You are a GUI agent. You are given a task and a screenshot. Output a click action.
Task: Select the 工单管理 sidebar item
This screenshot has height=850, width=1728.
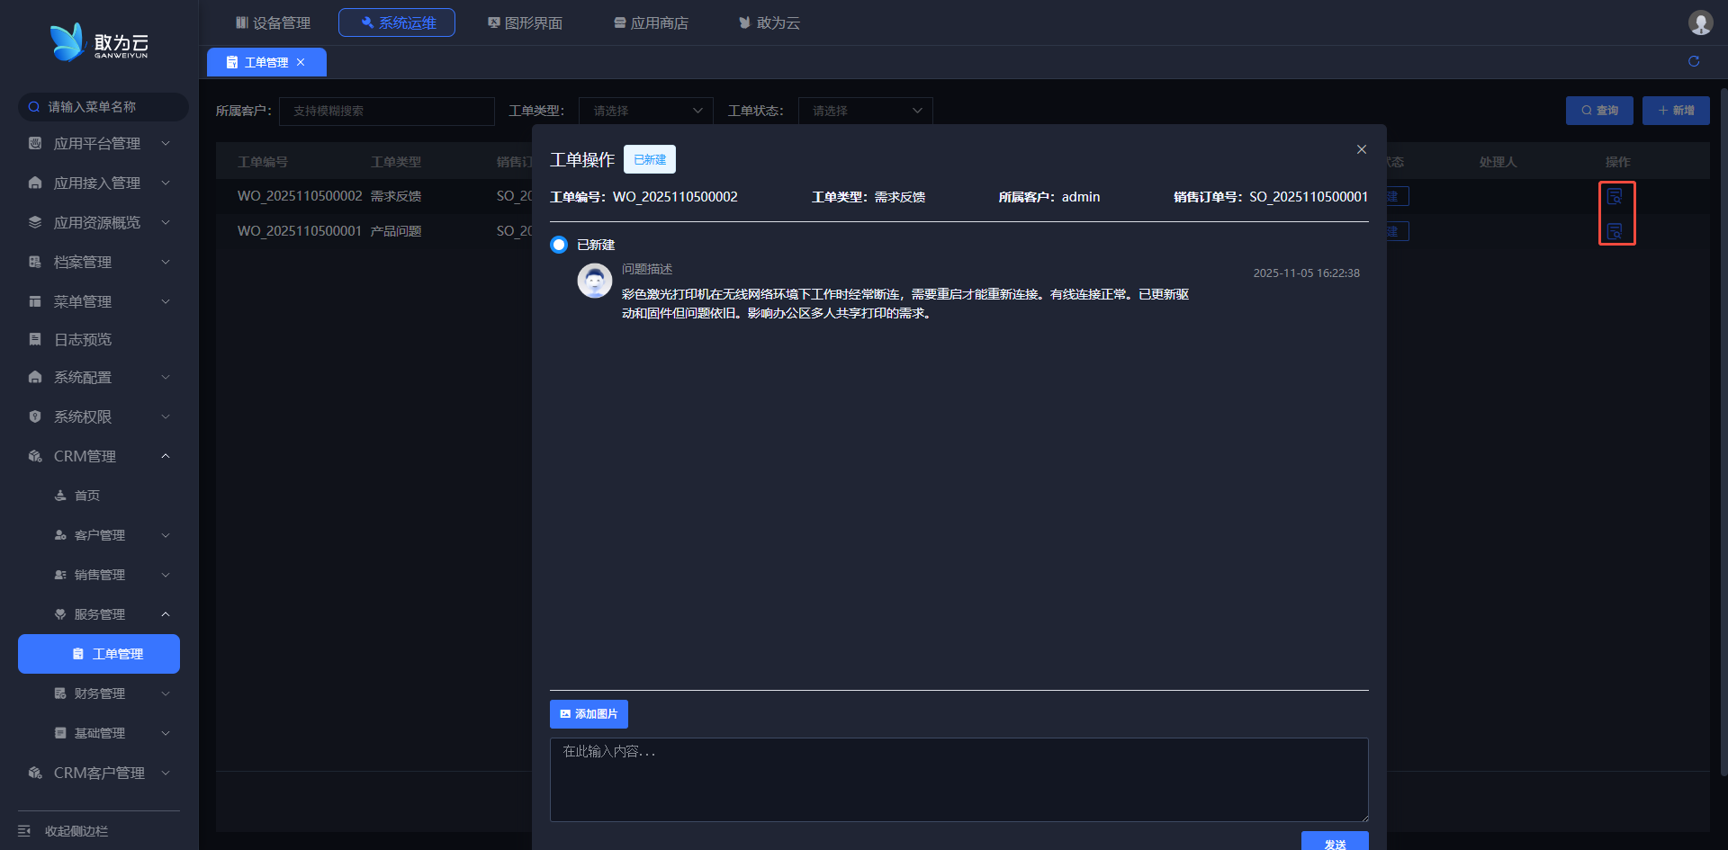click(x=99, y=654)
